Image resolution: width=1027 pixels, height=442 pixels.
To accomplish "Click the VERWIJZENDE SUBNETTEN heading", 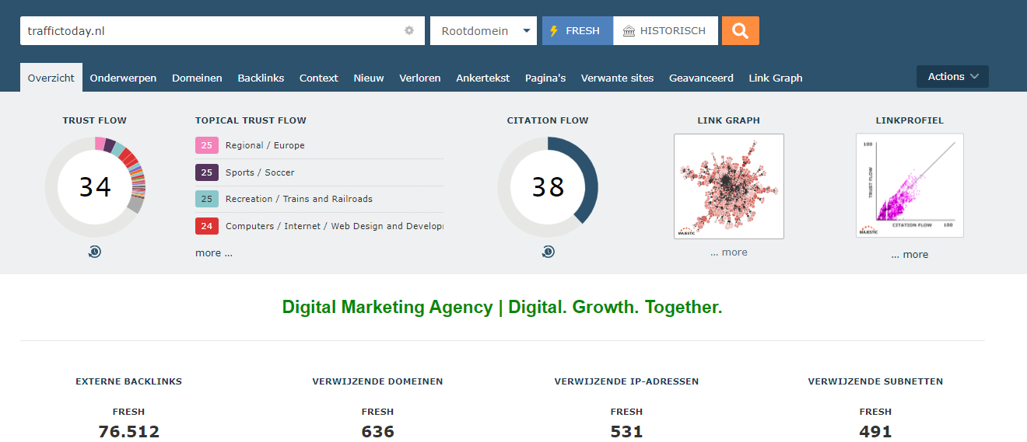I will click(x=876, y=381).
